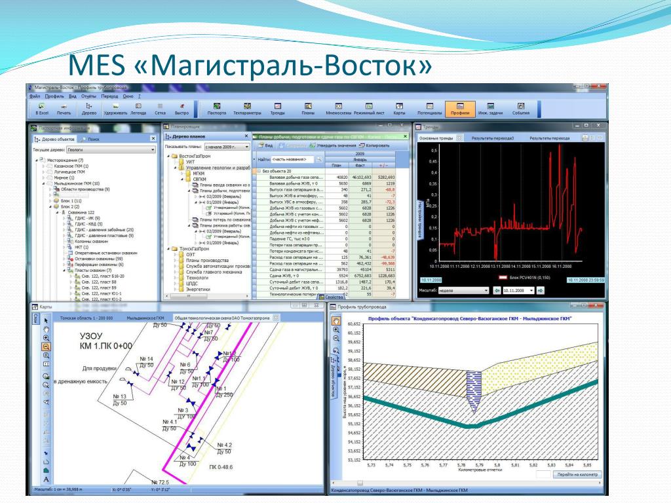
Task: Open the 'Масштаб' неделя dropdown
Action: pos(463,290)
